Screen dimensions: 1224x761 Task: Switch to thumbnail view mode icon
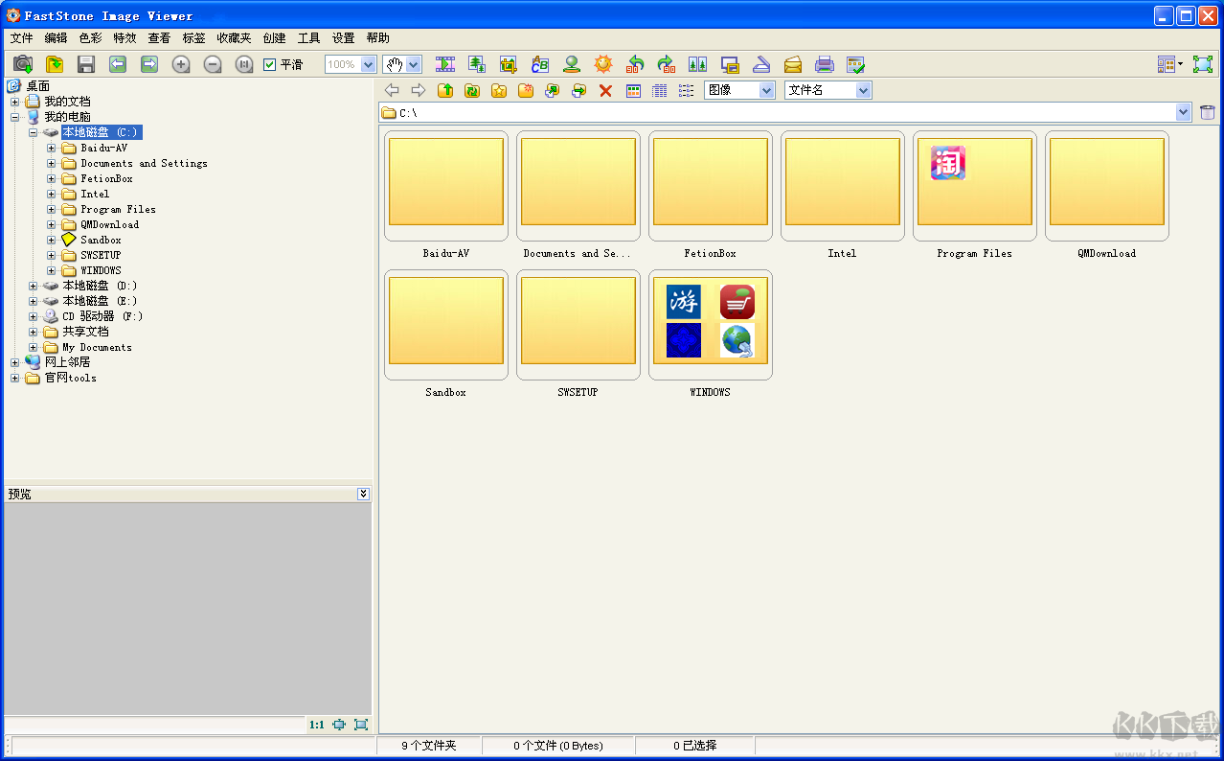tap(633, 90)
